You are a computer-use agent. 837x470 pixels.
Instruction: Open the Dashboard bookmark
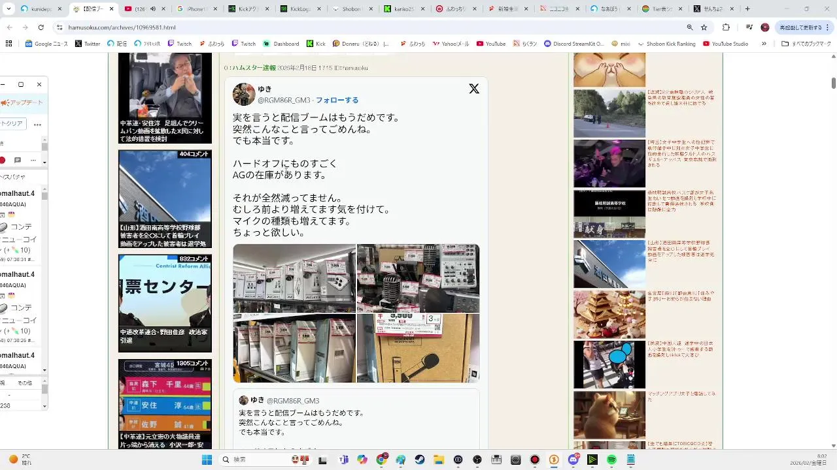281,44
